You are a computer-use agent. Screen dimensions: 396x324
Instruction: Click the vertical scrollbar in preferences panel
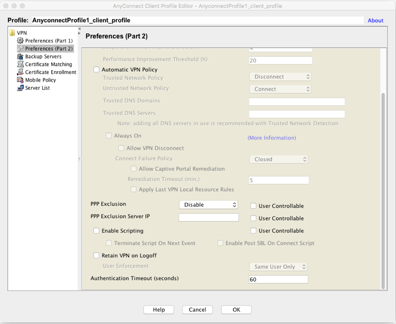(383, 191)
